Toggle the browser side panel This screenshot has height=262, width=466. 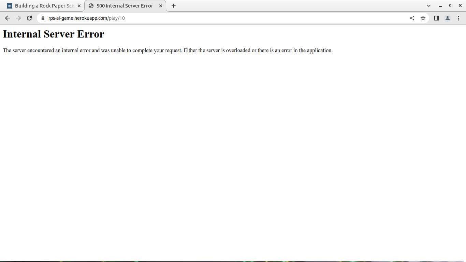(x=436, y=18)
